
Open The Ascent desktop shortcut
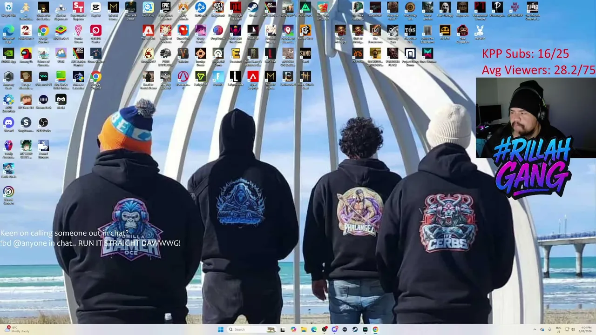coord(148,33)
